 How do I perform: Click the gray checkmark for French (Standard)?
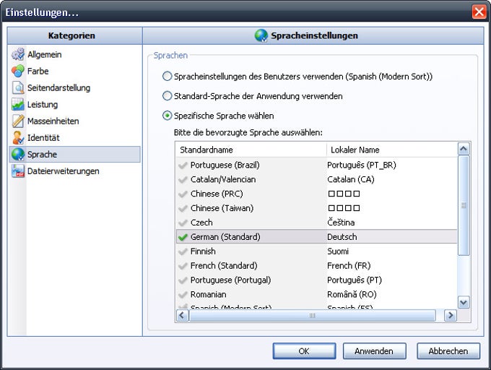pos(183,266)
